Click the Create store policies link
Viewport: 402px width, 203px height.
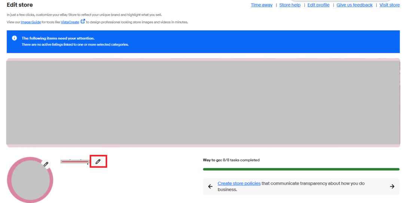pyautogui.click(x=239, y=184)
